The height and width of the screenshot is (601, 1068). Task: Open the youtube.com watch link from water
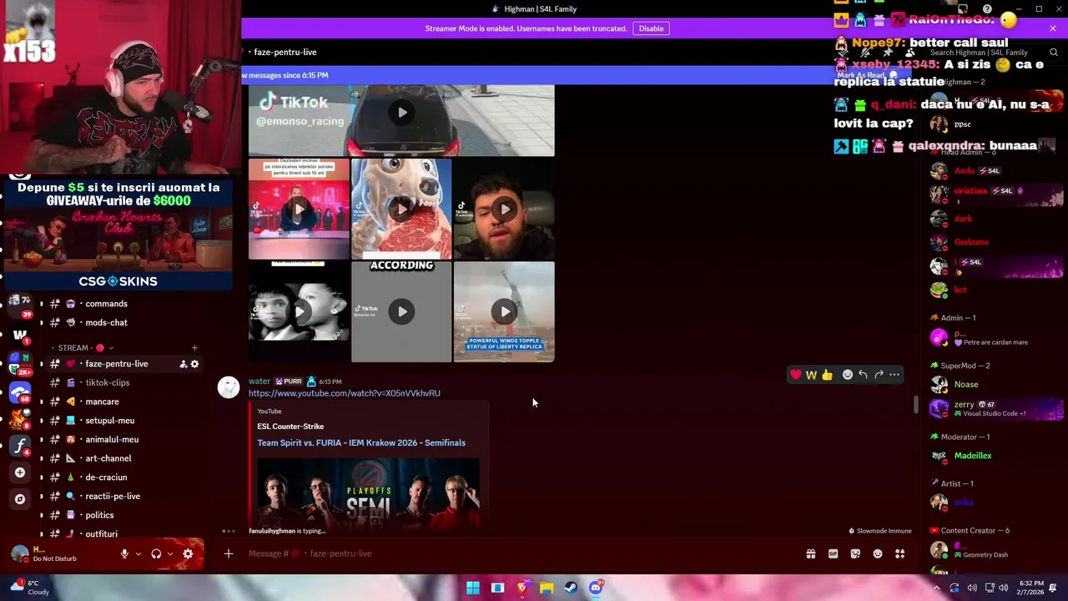click(x=344, y=393)
